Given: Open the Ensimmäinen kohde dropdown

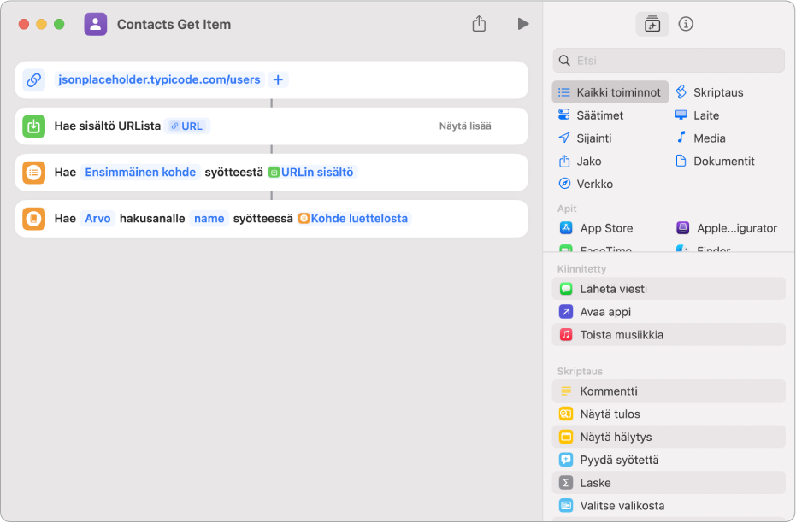Looking at the screenshot, I should [x=140, y=173].
